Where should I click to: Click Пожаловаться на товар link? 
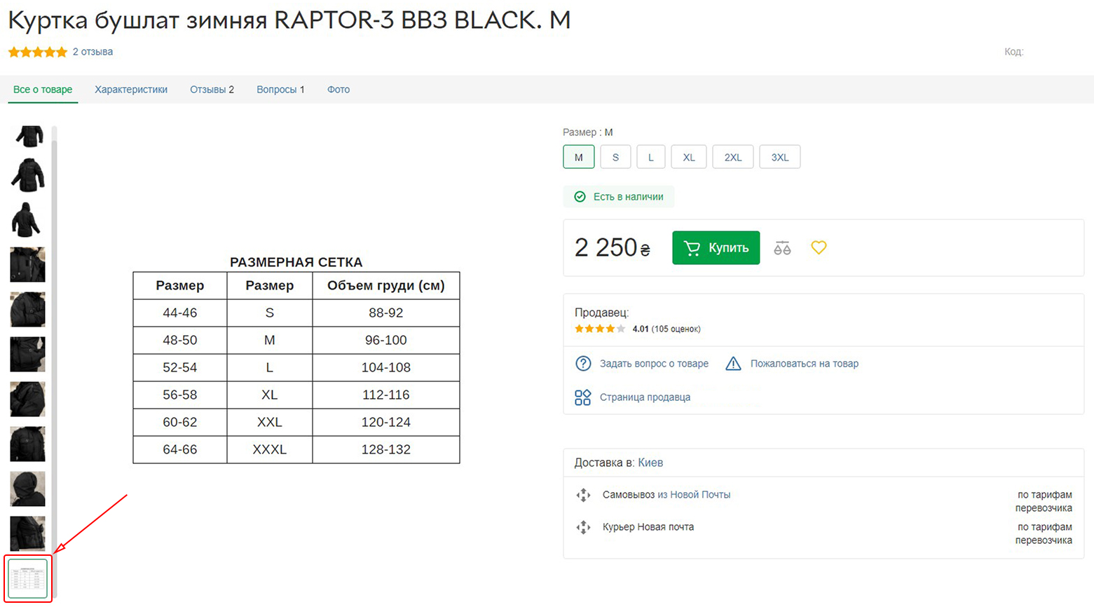tap(805, 364)
